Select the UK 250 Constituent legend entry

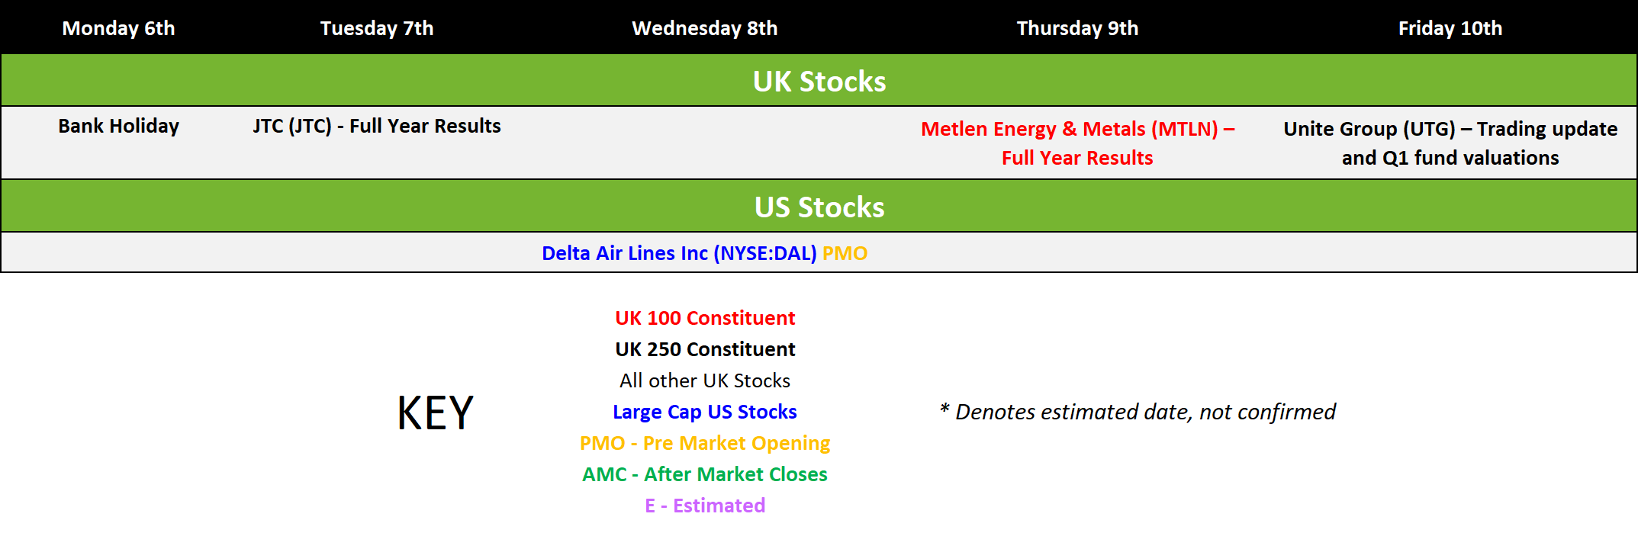click(705, 349)
